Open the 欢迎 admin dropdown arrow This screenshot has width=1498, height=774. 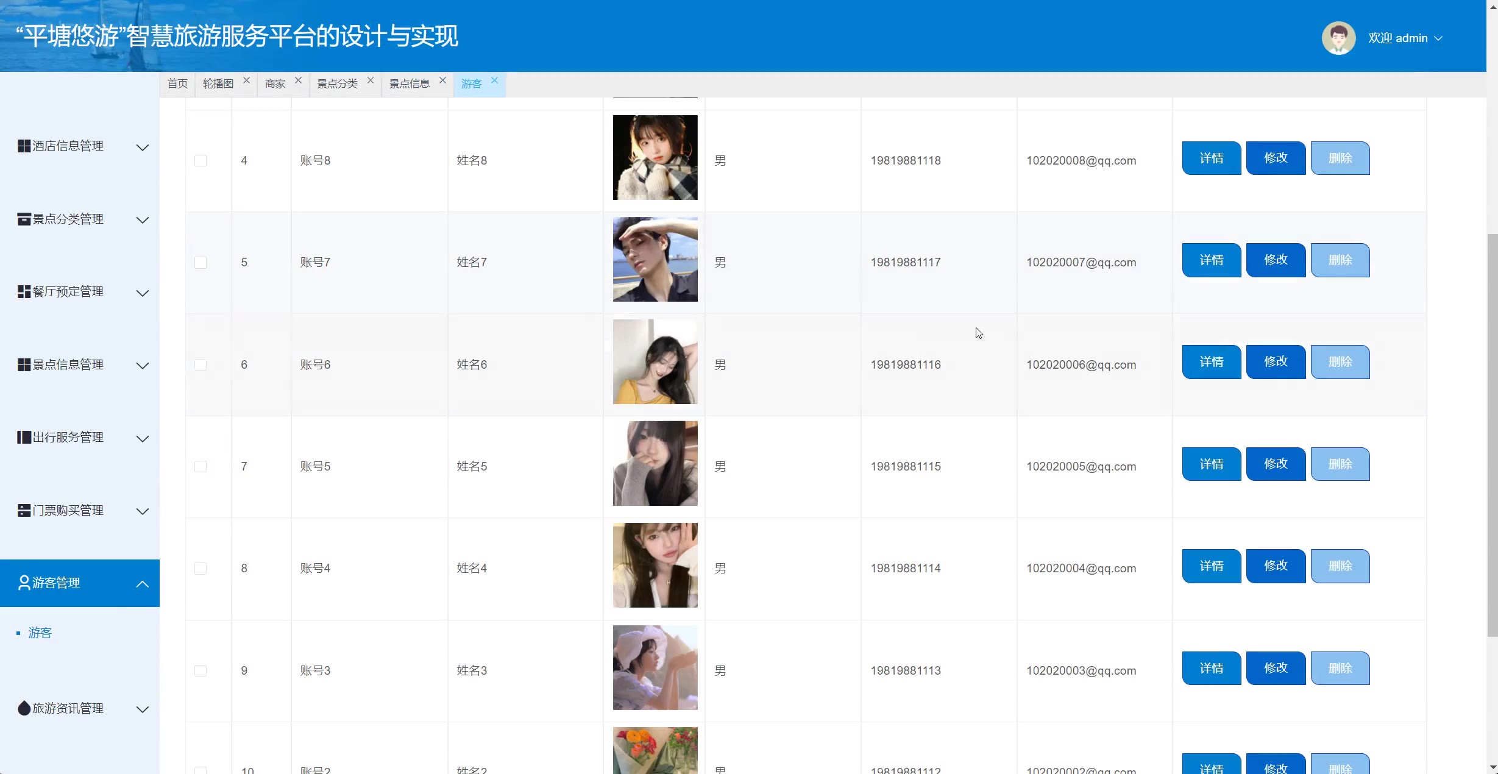tap(1438, 38)
